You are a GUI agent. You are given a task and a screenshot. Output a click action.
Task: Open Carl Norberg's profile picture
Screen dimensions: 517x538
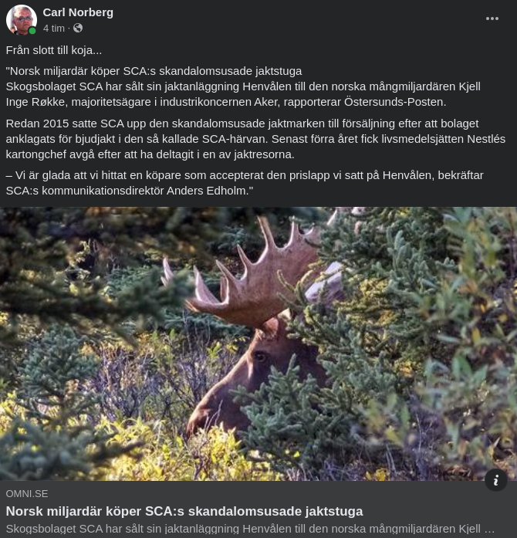[21, 19]
